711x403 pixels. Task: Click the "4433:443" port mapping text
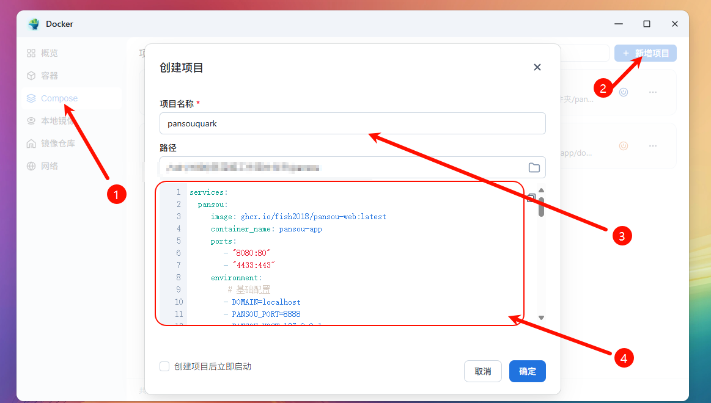[x=254, y=266]
